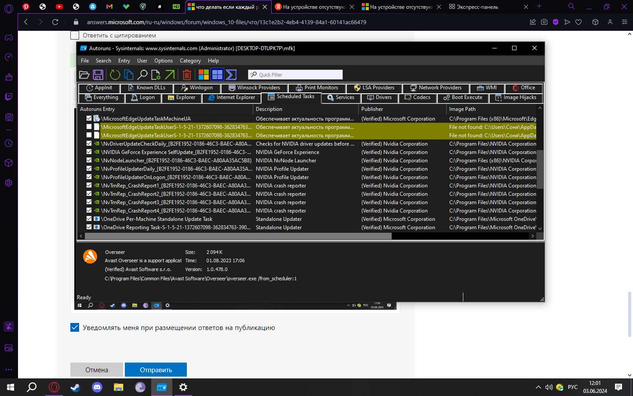Uncheck the NVIDIA GeForce Experience SelfUpdate checkbox

(89, 152)
